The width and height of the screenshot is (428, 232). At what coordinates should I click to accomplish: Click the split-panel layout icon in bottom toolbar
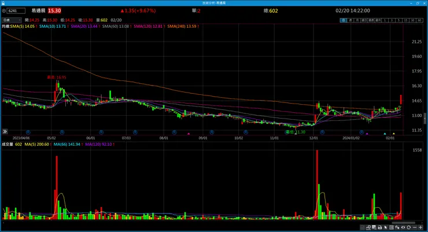point(392,227)
